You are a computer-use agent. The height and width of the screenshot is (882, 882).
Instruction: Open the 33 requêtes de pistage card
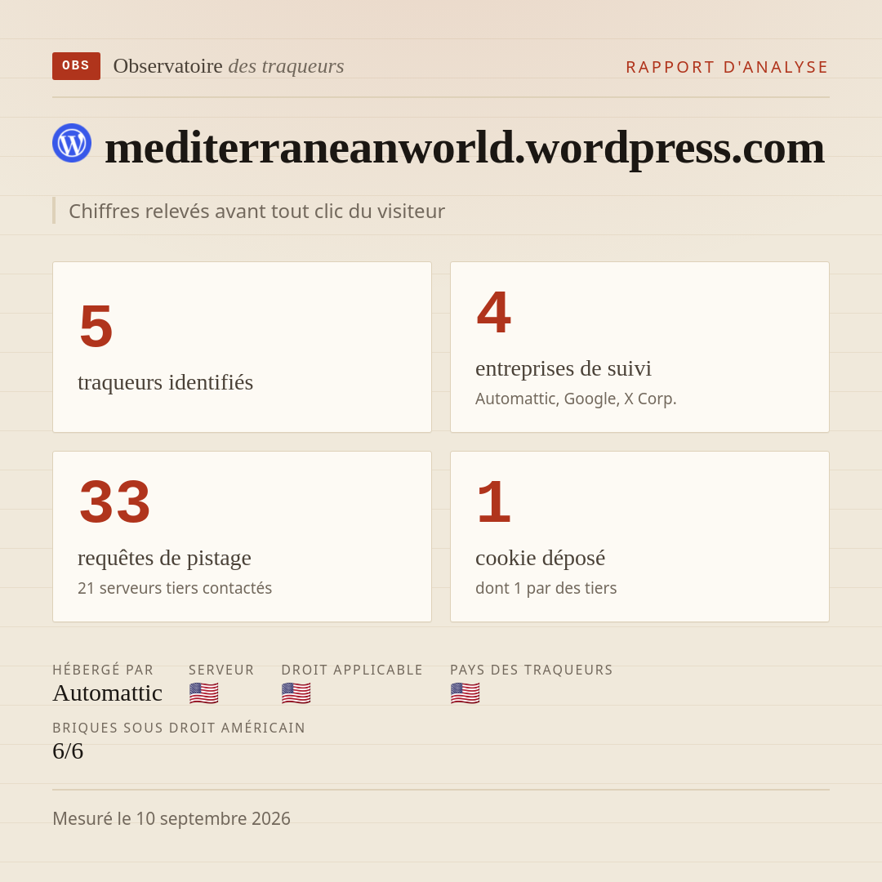tap(242, 537)
